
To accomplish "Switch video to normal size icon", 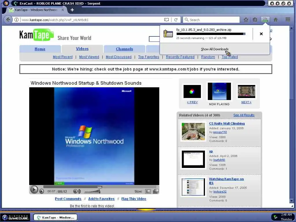I will coord(148,191).
